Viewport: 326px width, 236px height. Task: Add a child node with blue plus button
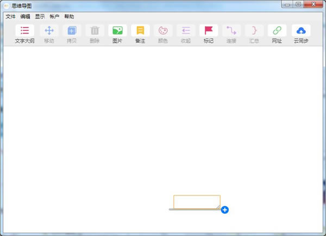coord(225,209)
